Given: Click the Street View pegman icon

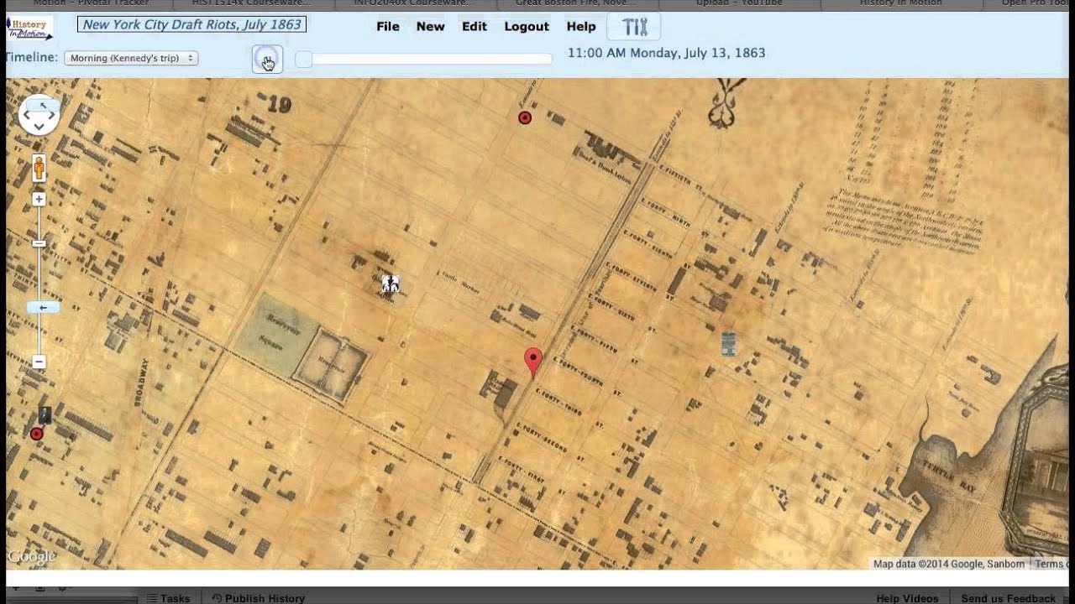Looking at the screenshot, I should coord(39,168).
